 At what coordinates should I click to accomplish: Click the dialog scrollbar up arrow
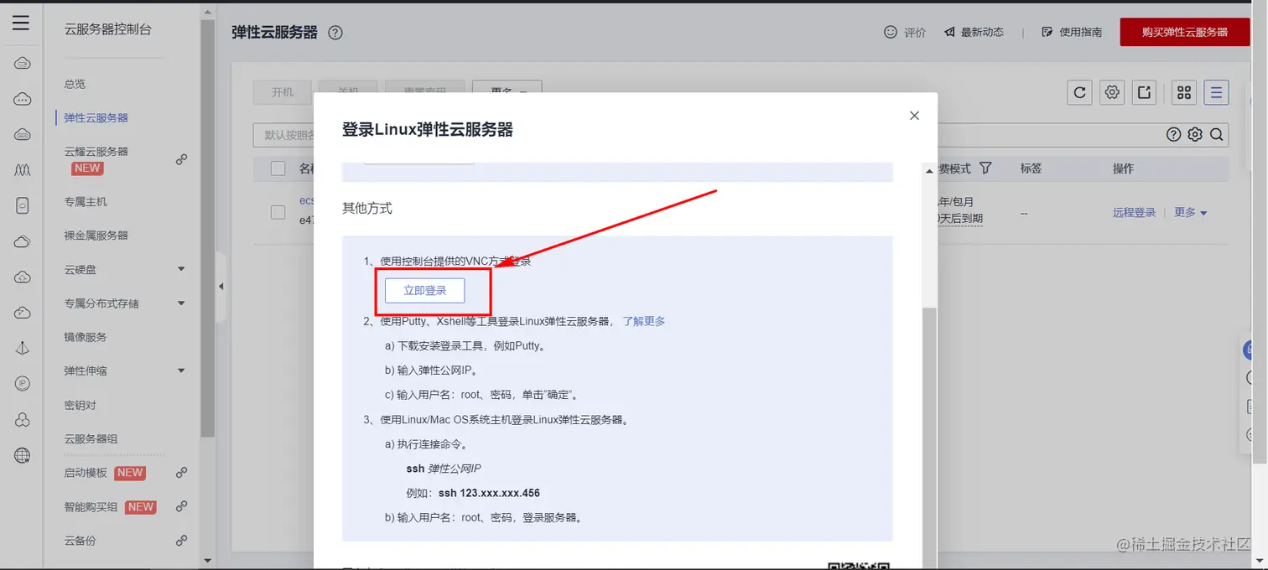point(929,171)
